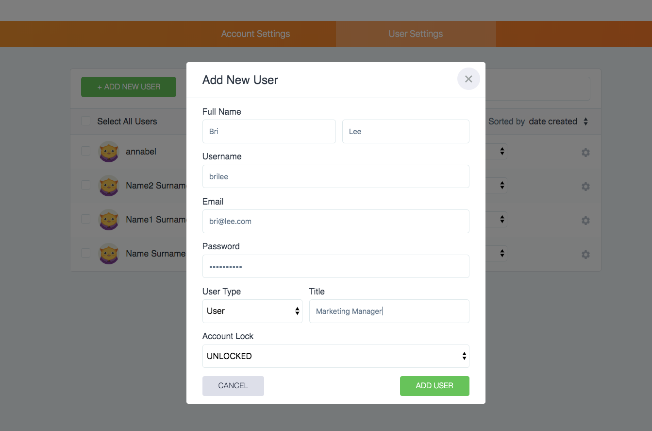
Task: Switch to the Account Settings tab
Action: [x=255, y=34]
